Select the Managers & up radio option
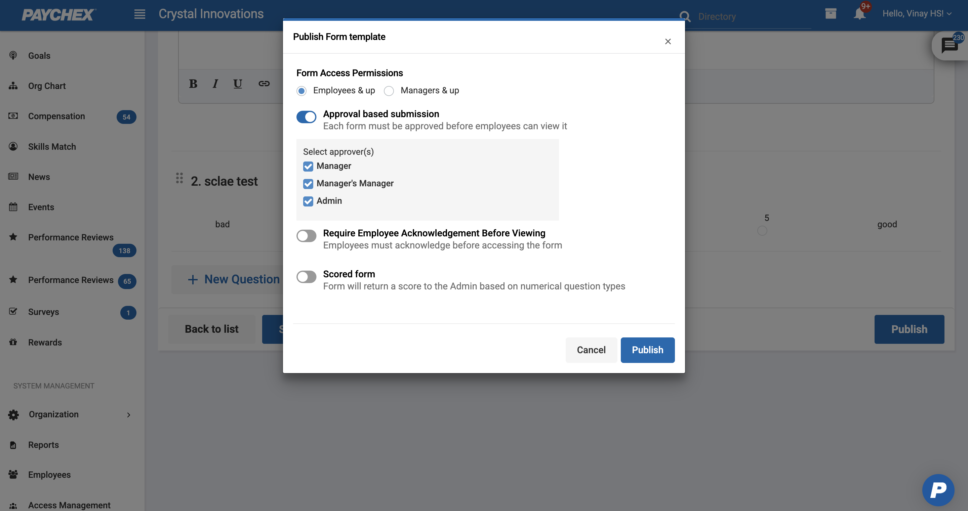The image size is (968, 511). [389, 91]
